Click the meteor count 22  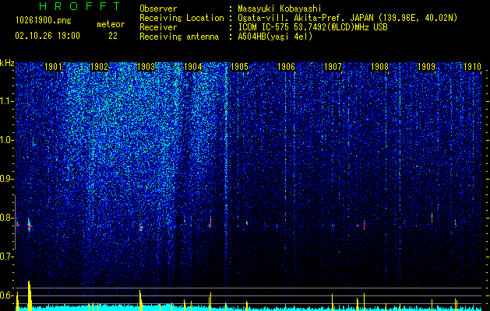[113, 36]
